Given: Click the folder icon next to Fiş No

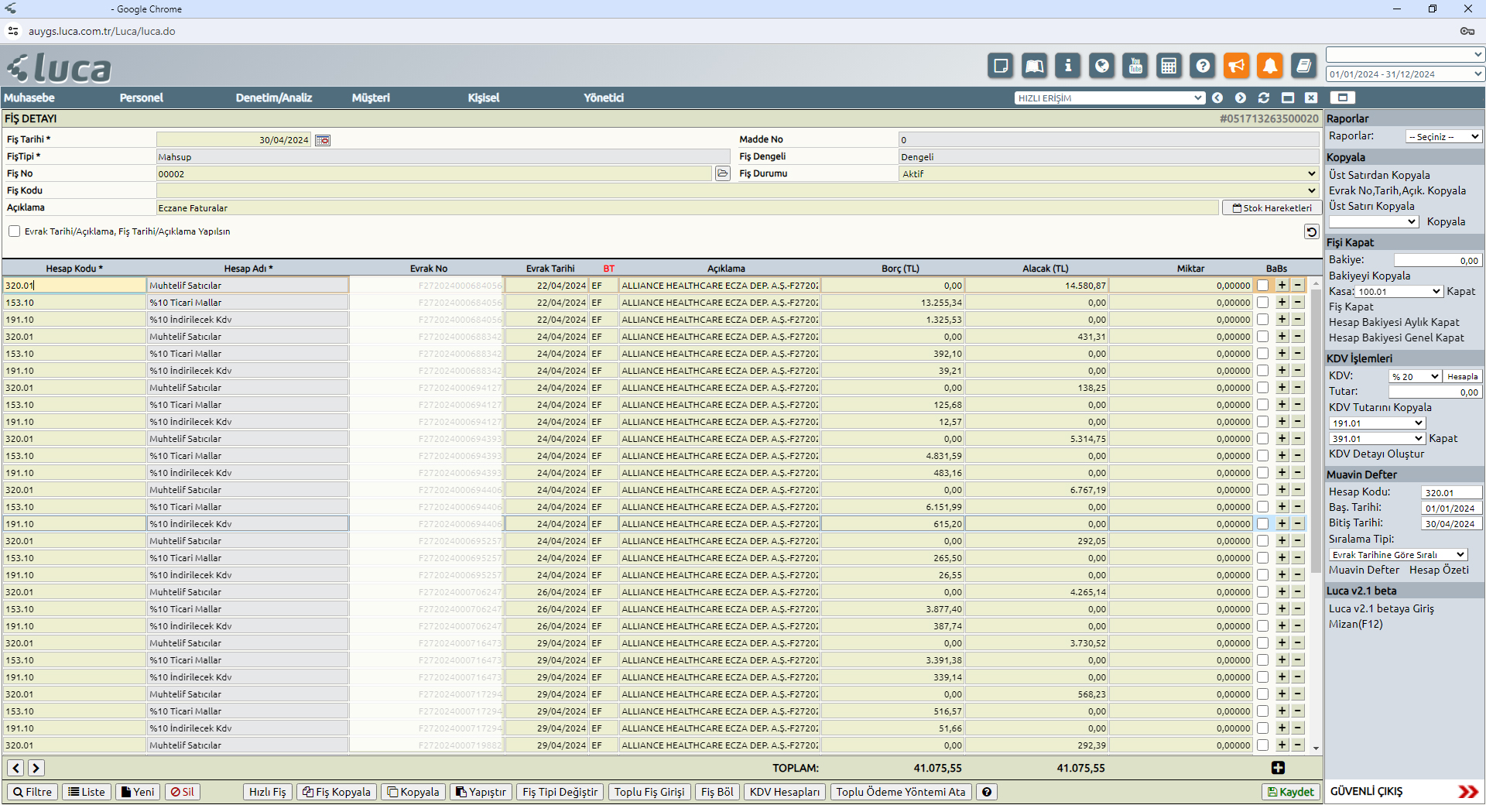Looking at the screenshot, I should point(723,173).
